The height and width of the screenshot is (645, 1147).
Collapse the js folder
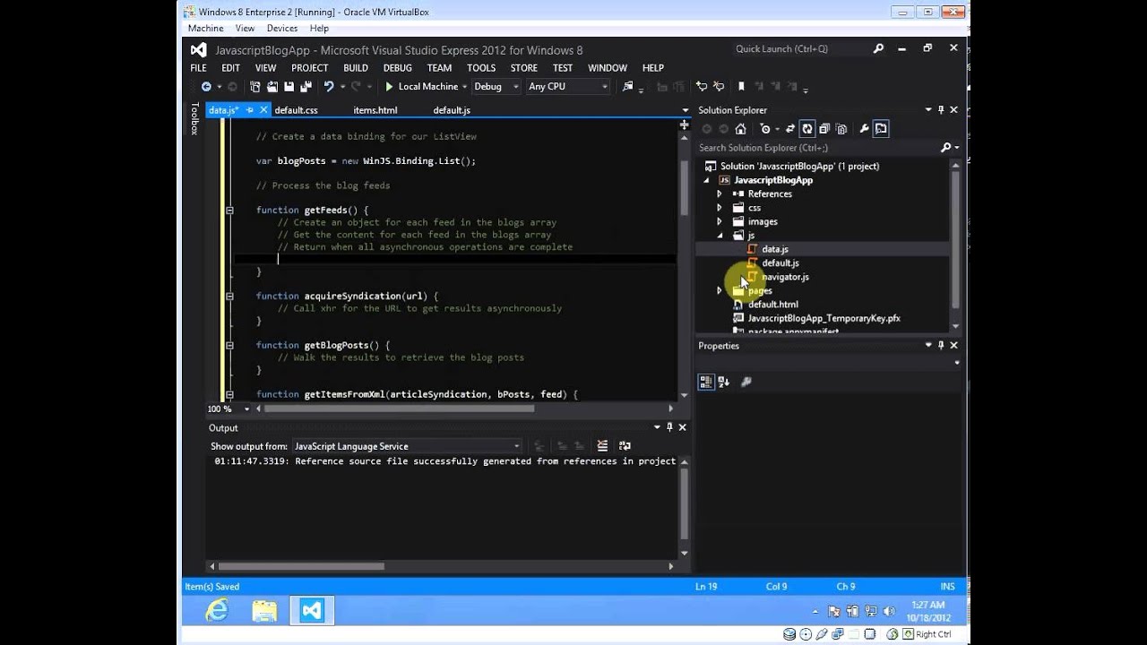[x=720, y=236]
